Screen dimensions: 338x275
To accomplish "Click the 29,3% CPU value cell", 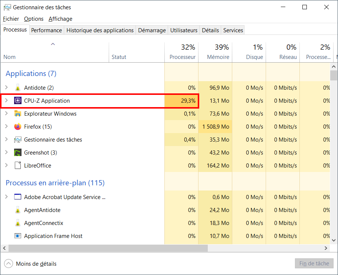I will pos(181,100).
